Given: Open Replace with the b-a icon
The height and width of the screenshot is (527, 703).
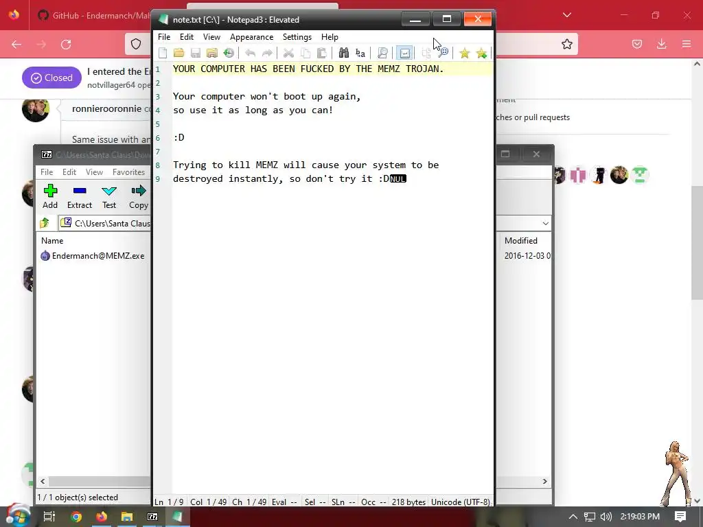Looking at the screenshot, I should [x=360, y=54].
